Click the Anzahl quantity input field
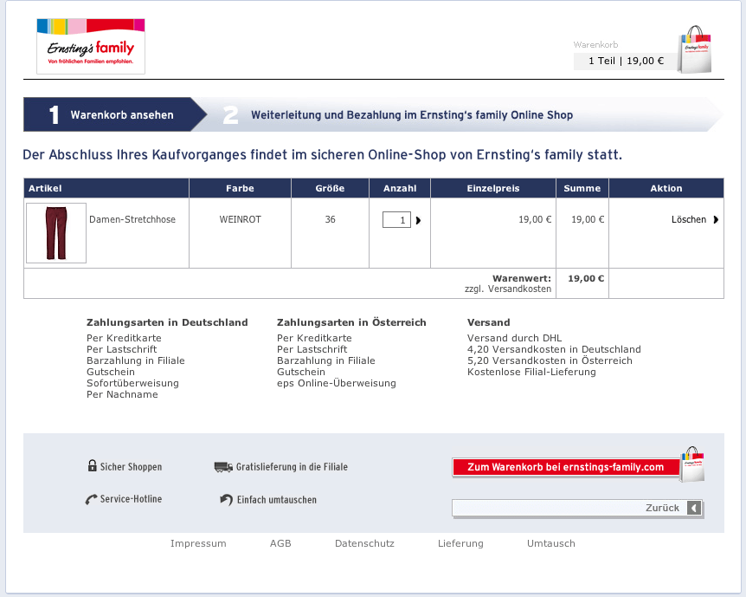Viewport: 746px width, 597px height. click(396, 221)
